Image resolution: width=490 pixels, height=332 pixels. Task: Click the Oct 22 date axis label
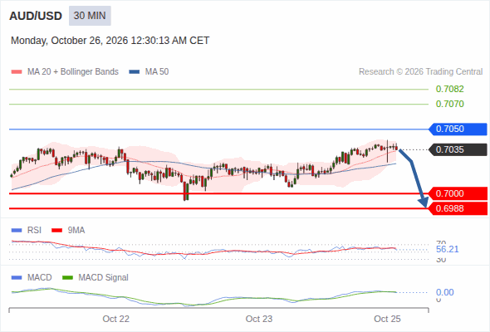click(x=116, y=319)
